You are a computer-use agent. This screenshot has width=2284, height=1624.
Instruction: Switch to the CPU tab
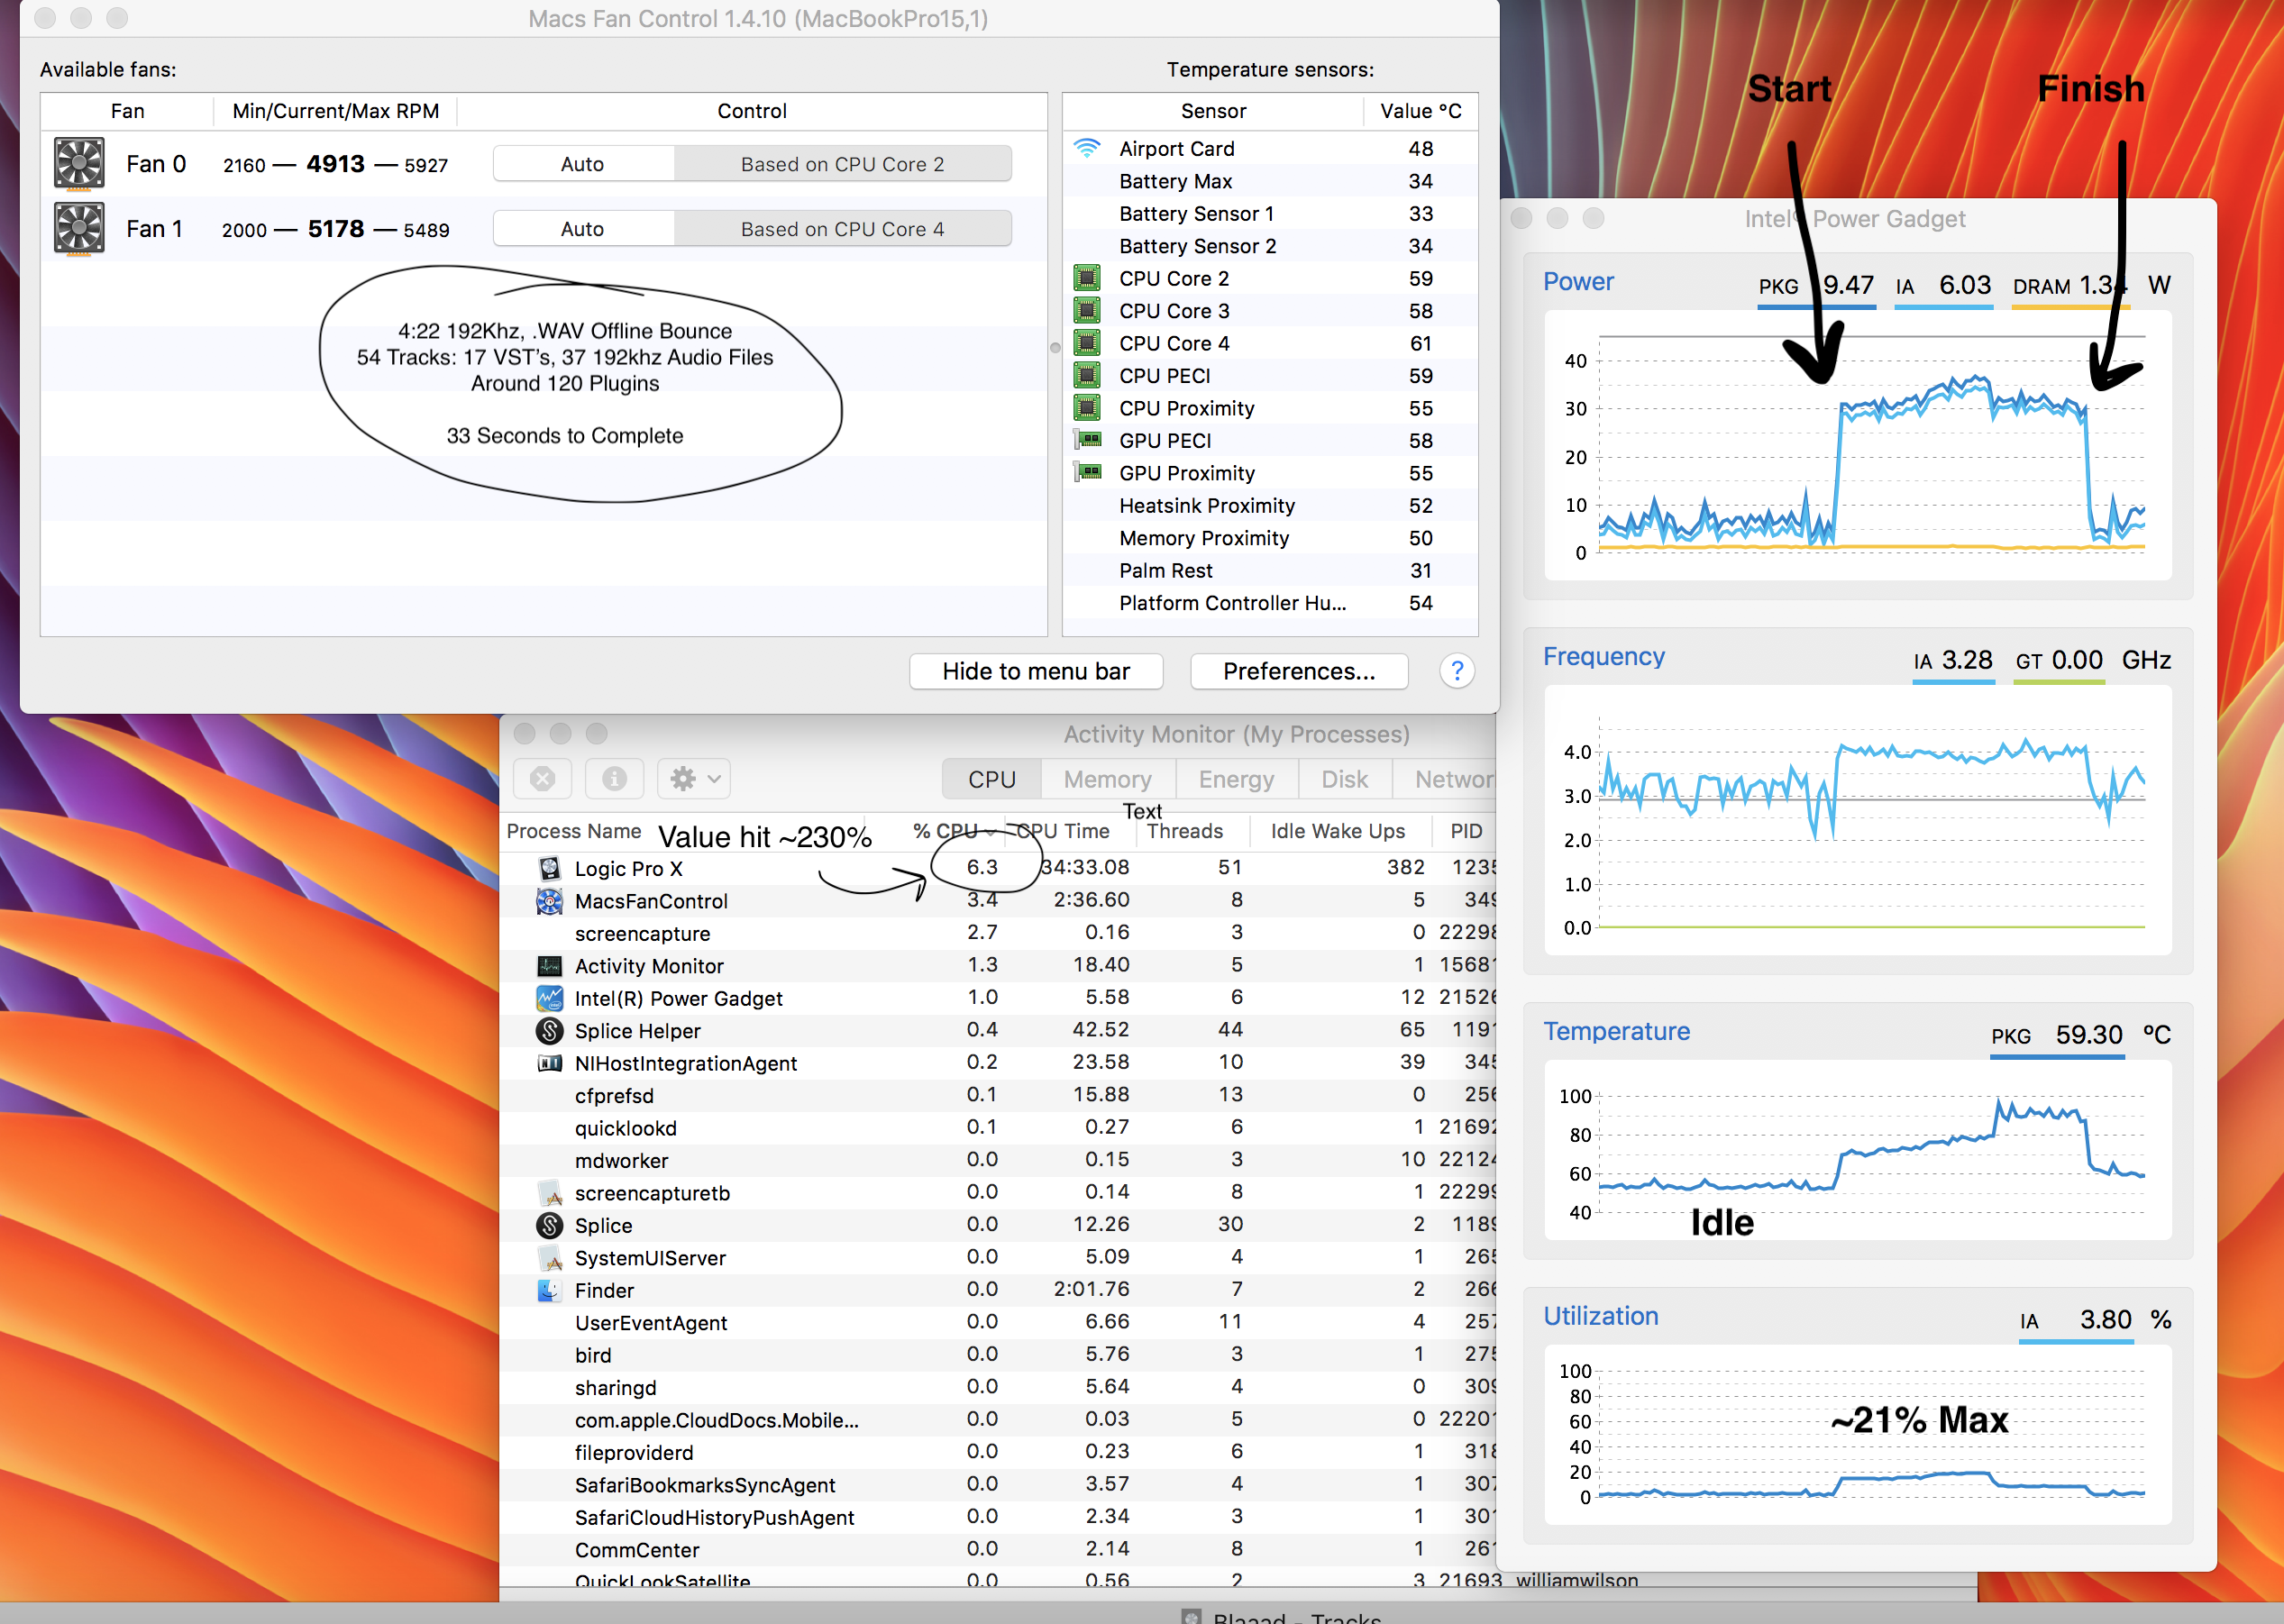[x=992, y=779]
